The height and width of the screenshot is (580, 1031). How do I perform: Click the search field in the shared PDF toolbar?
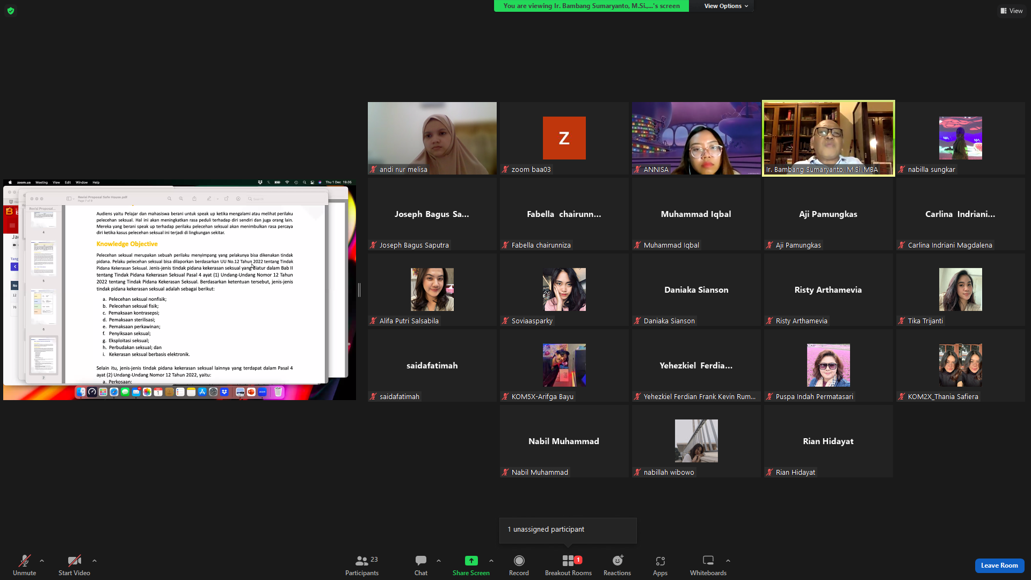(285, 199)
